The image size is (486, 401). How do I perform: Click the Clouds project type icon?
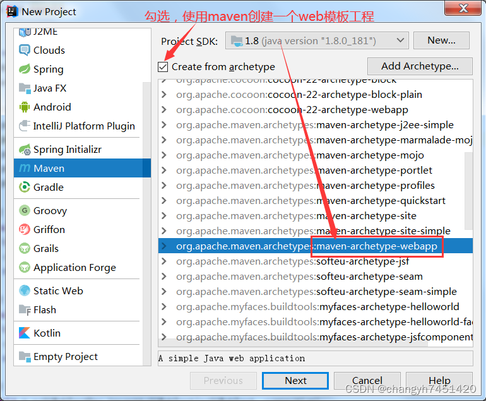pos(25,50)
